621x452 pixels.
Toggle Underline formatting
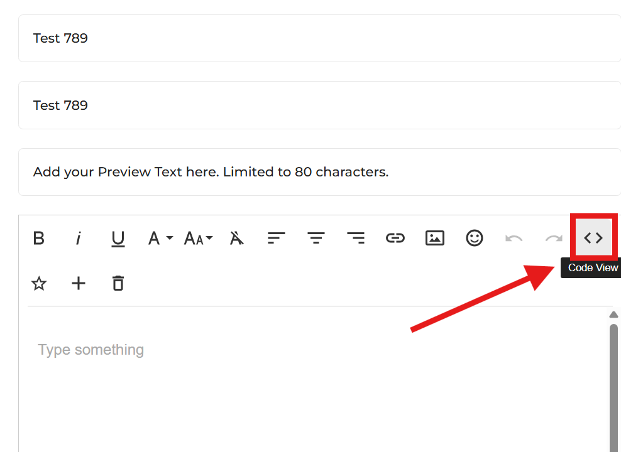118,238
